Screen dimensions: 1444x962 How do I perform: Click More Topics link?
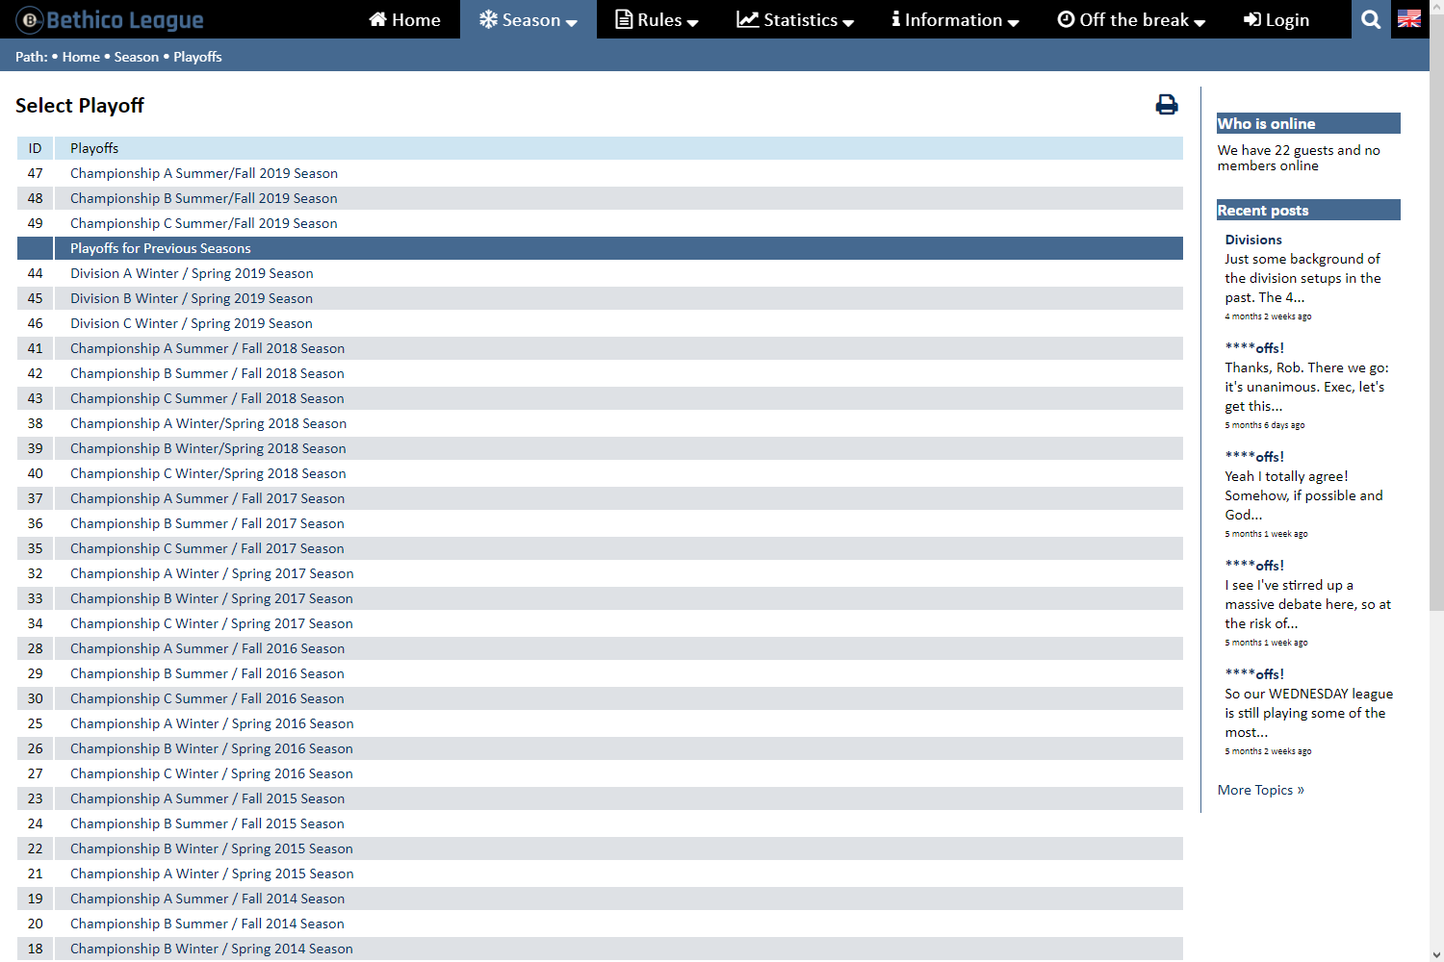coord(1260,790)
